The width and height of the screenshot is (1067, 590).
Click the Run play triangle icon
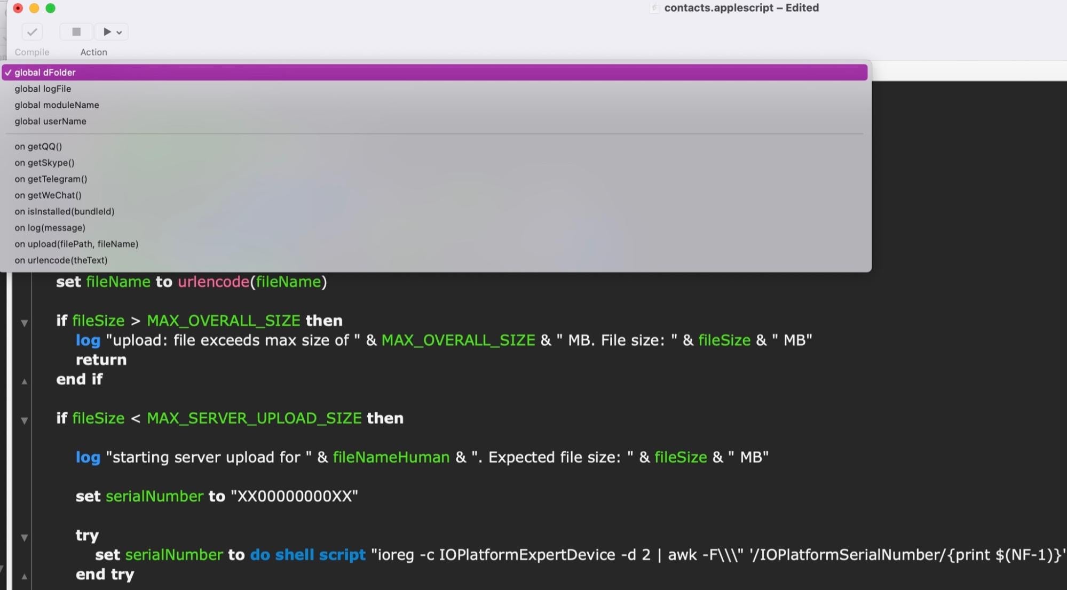point(107,32)
